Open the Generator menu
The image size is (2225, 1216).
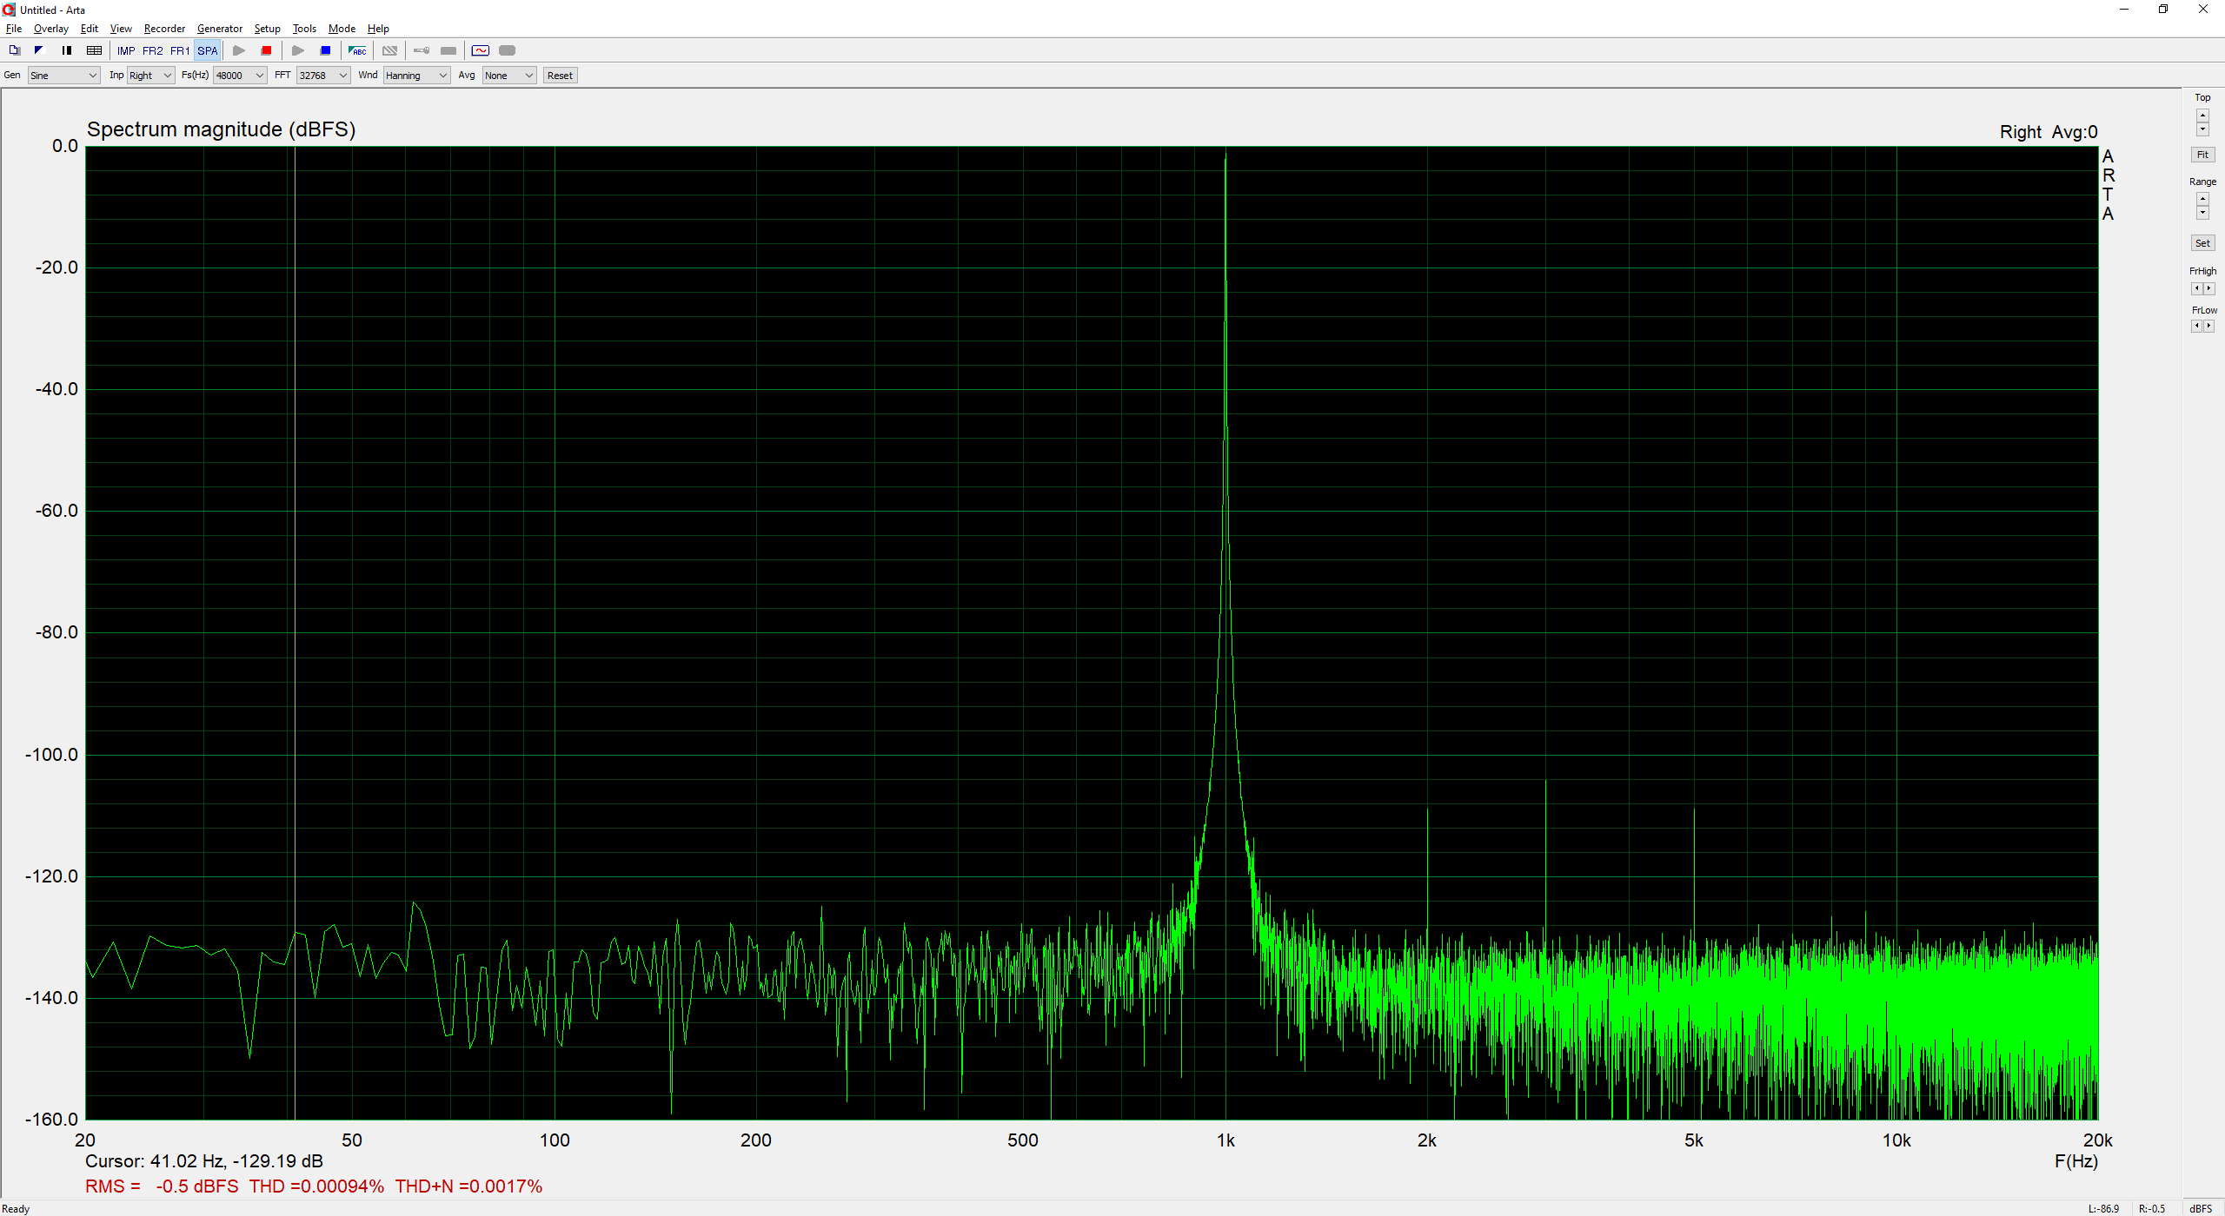click(x=220, y=29)
